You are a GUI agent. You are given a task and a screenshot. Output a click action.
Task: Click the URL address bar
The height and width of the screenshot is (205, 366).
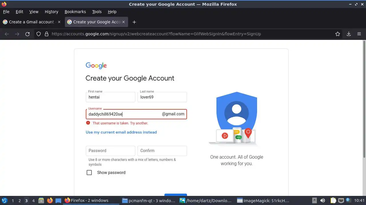(x=189, y=34)
